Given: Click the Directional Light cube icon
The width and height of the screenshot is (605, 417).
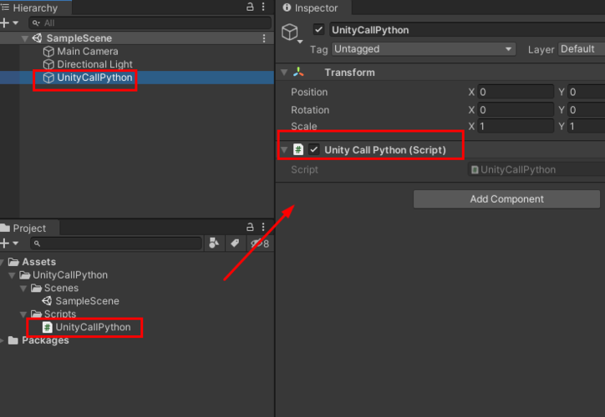Looking at the screenshot, I should pyautogui.click(x=48, y=64).
